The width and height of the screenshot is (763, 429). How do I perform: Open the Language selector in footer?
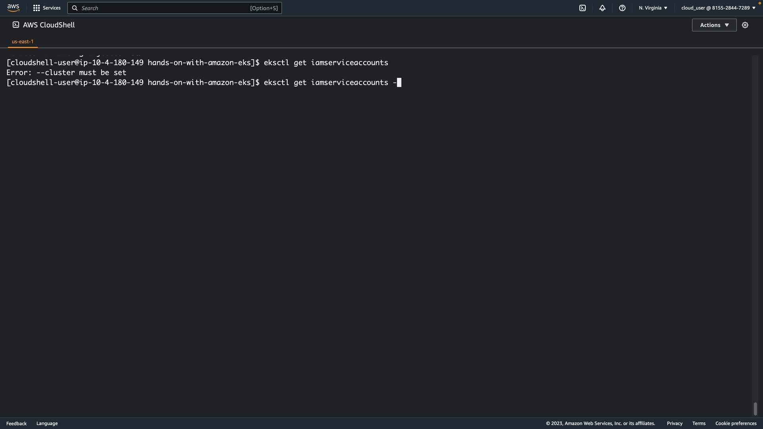pos(47,423)
